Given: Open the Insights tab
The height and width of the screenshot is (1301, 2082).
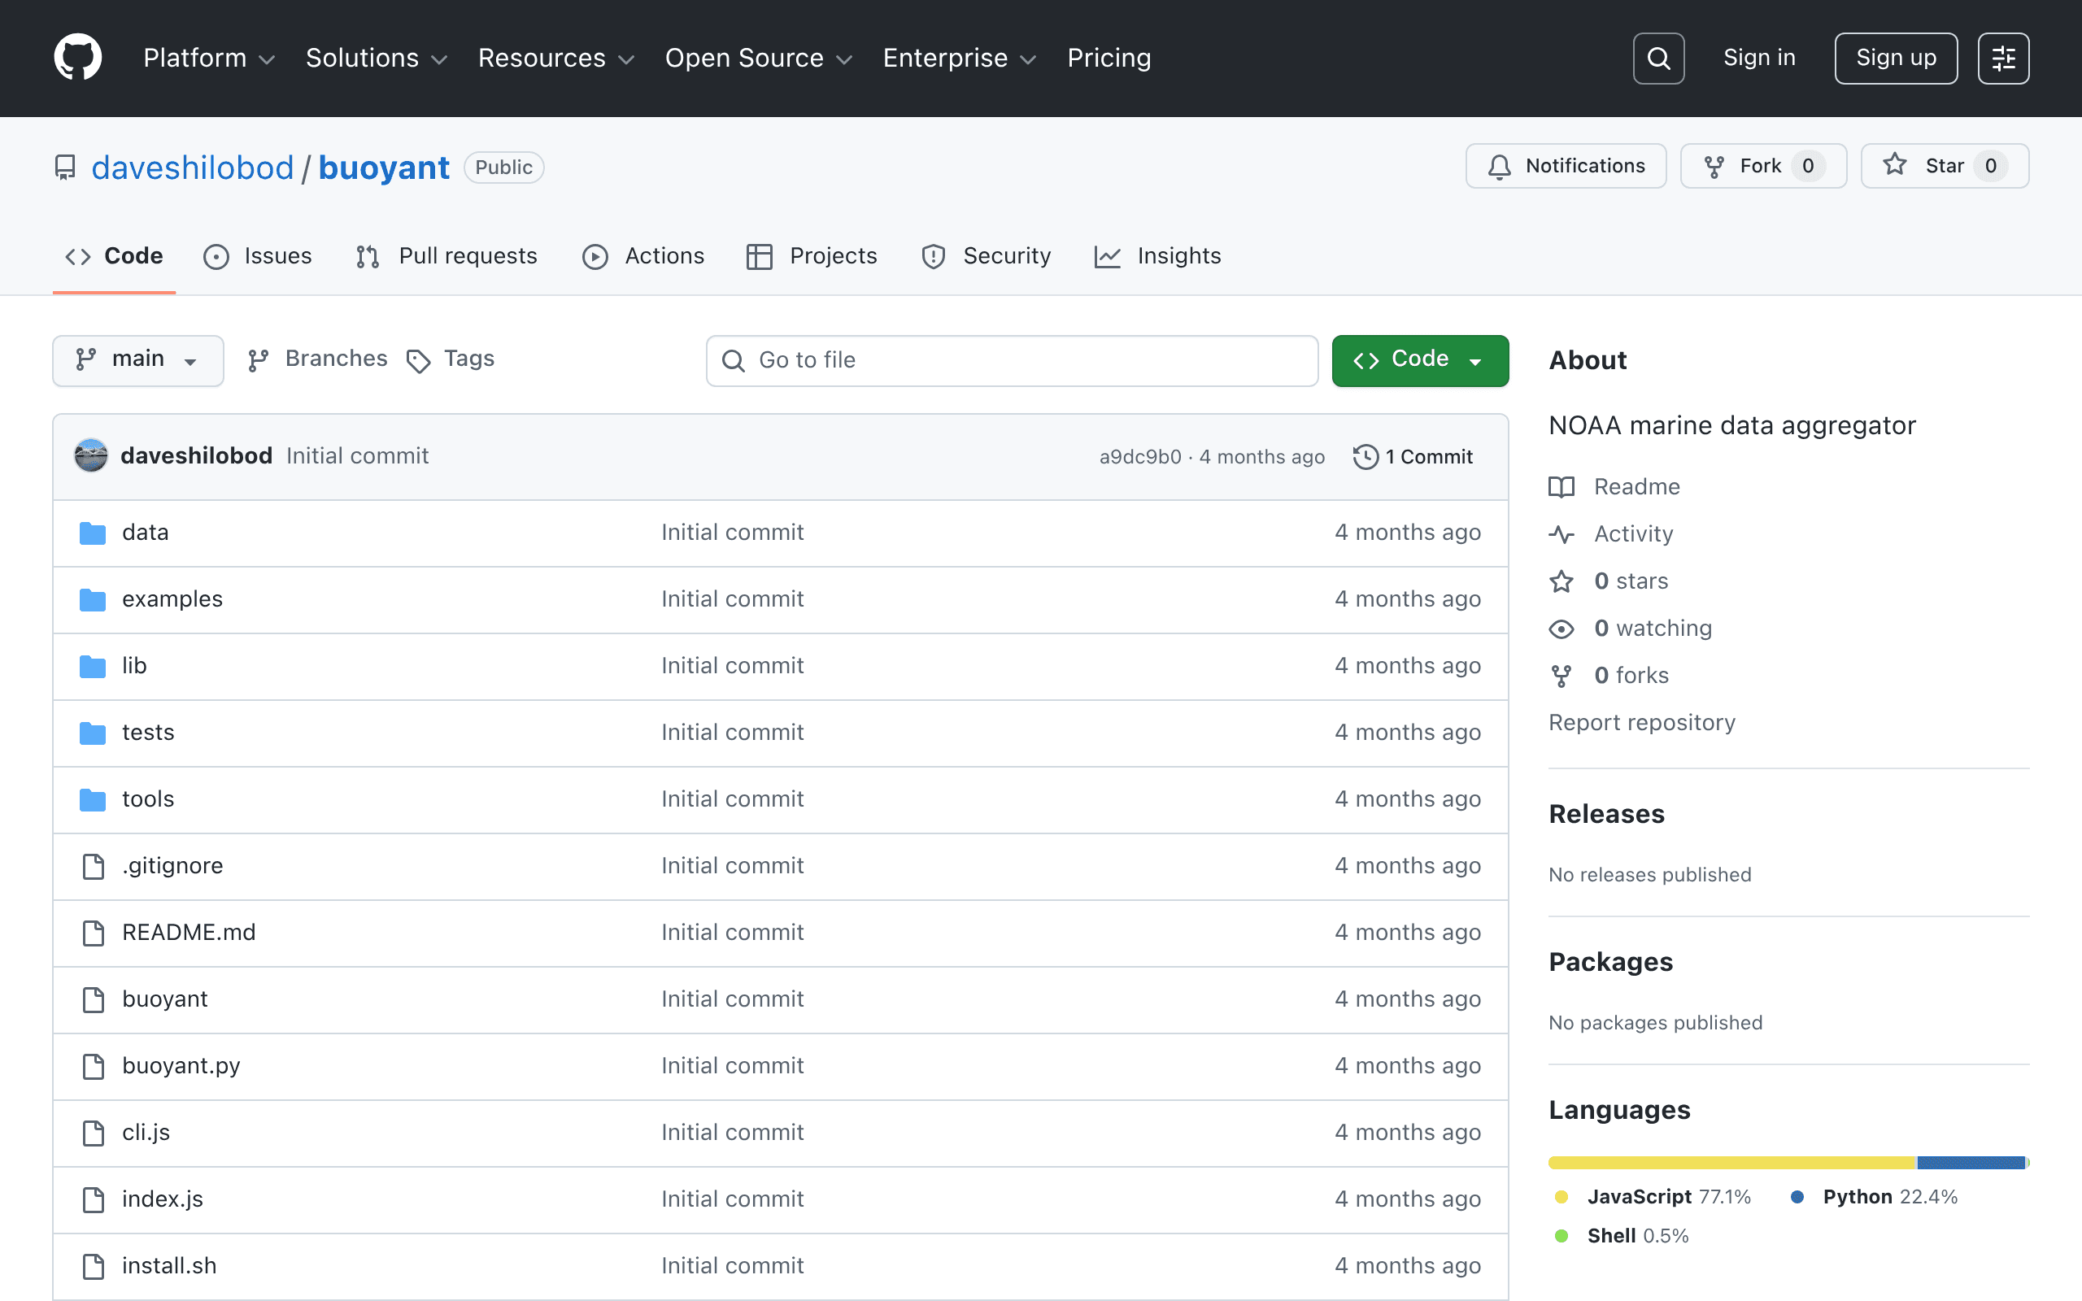Looking at the screenshot, I should pos(1157,256).
